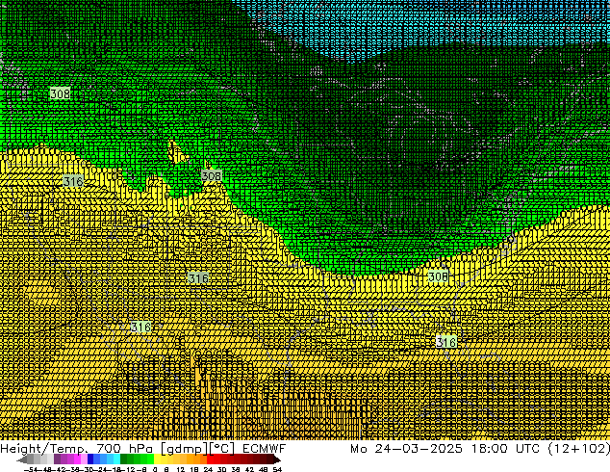This screenshot has height=472, width=610.
Task: Click the '54' legend scale value
Action: point(277,469)
